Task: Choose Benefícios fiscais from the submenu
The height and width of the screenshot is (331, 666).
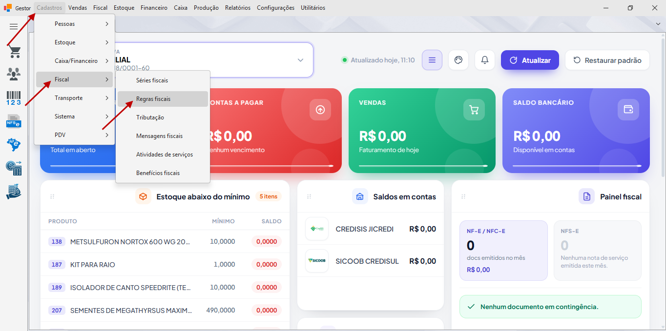Action: (163, 173)
